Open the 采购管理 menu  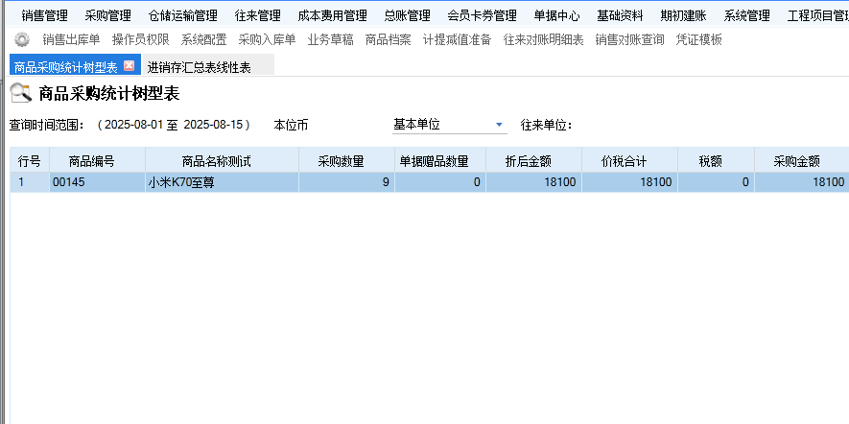coord(107,15)
